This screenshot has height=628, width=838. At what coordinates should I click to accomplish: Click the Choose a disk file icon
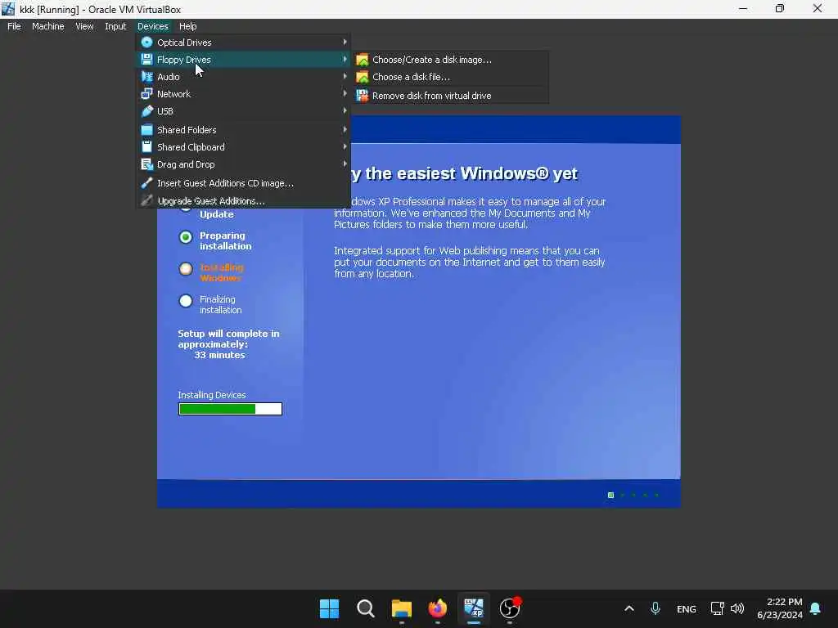[363, 77]
